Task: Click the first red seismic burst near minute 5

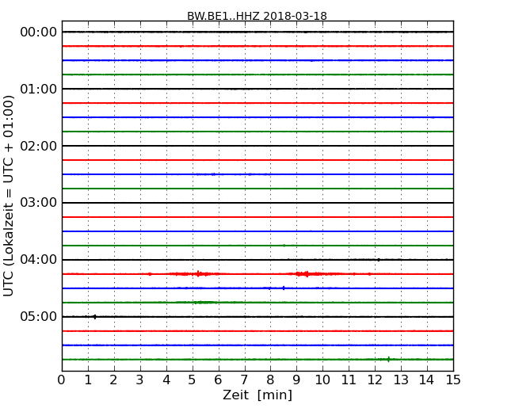Action: [x=196, y=273]
